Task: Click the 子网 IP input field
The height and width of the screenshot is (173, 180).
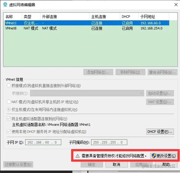Action: click(43, 142)
